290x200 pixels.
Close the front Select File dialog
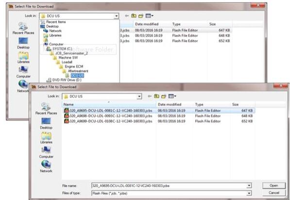click(x=280, y=86)
